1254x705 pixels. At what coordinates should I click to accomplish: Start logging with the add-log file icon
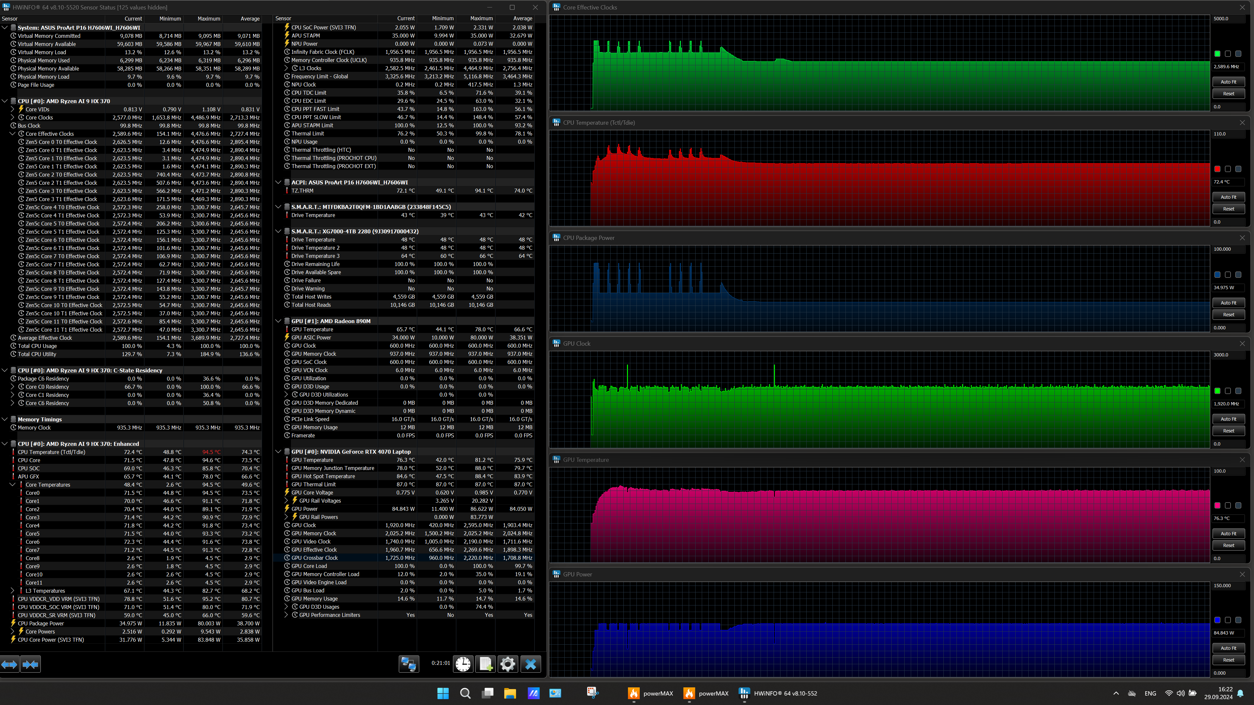coord(485,664)
